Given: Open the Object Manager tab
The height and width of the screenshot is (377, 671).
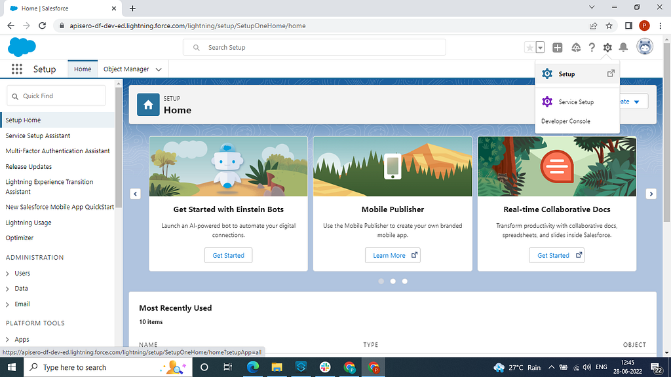Looking at the screenshot, I should [126, 69].
